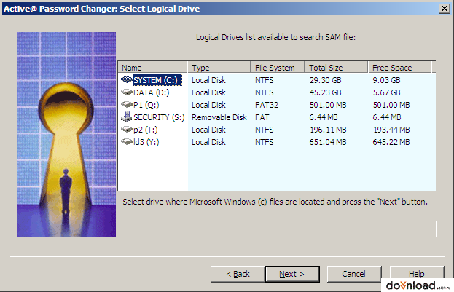454x292 pixels.
Task: Select the P1 (Q:) drive name
Action: (146, 105)
